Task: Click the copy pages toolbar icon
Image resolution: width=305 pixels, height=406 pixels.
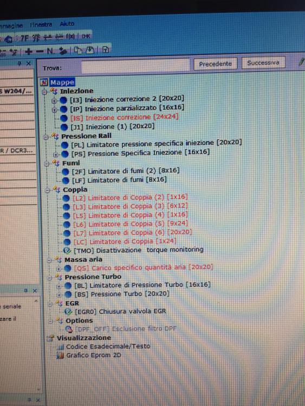Action: pos(77,50)
